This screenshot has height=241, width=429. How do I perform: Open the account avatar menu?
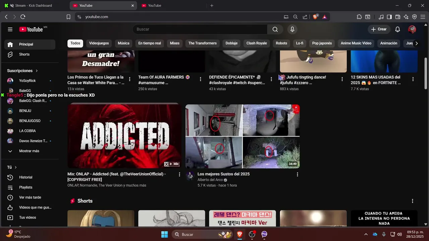point(412,29)
